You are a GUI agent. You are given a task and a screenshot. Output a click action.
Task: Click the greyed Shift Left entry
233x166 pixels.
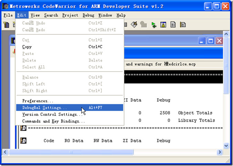coord(70,84)
